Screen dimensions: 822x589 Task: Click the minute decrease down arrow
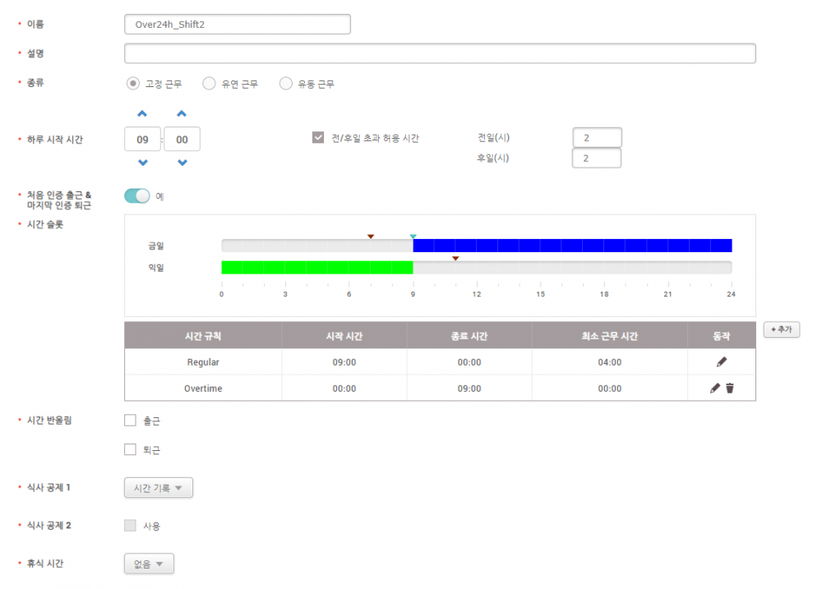pos(182,163)
